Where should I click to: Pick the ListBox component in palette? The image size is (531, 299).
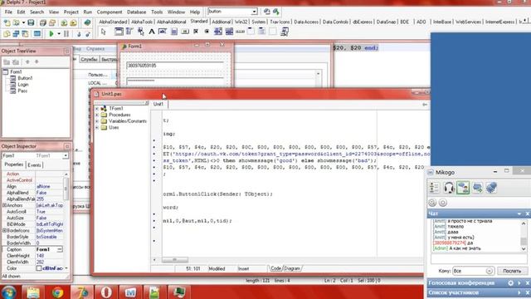click(218, 32)
